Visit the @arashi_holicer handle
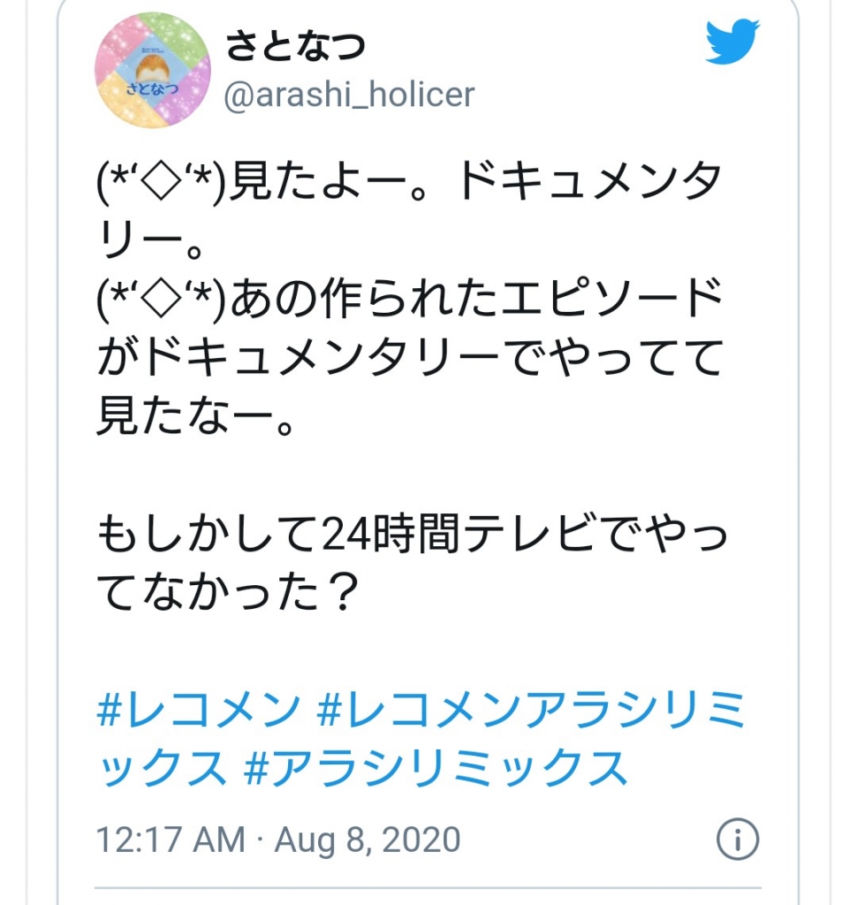The width and height of the screenshot is (857, 905). [x=350, y=95]
